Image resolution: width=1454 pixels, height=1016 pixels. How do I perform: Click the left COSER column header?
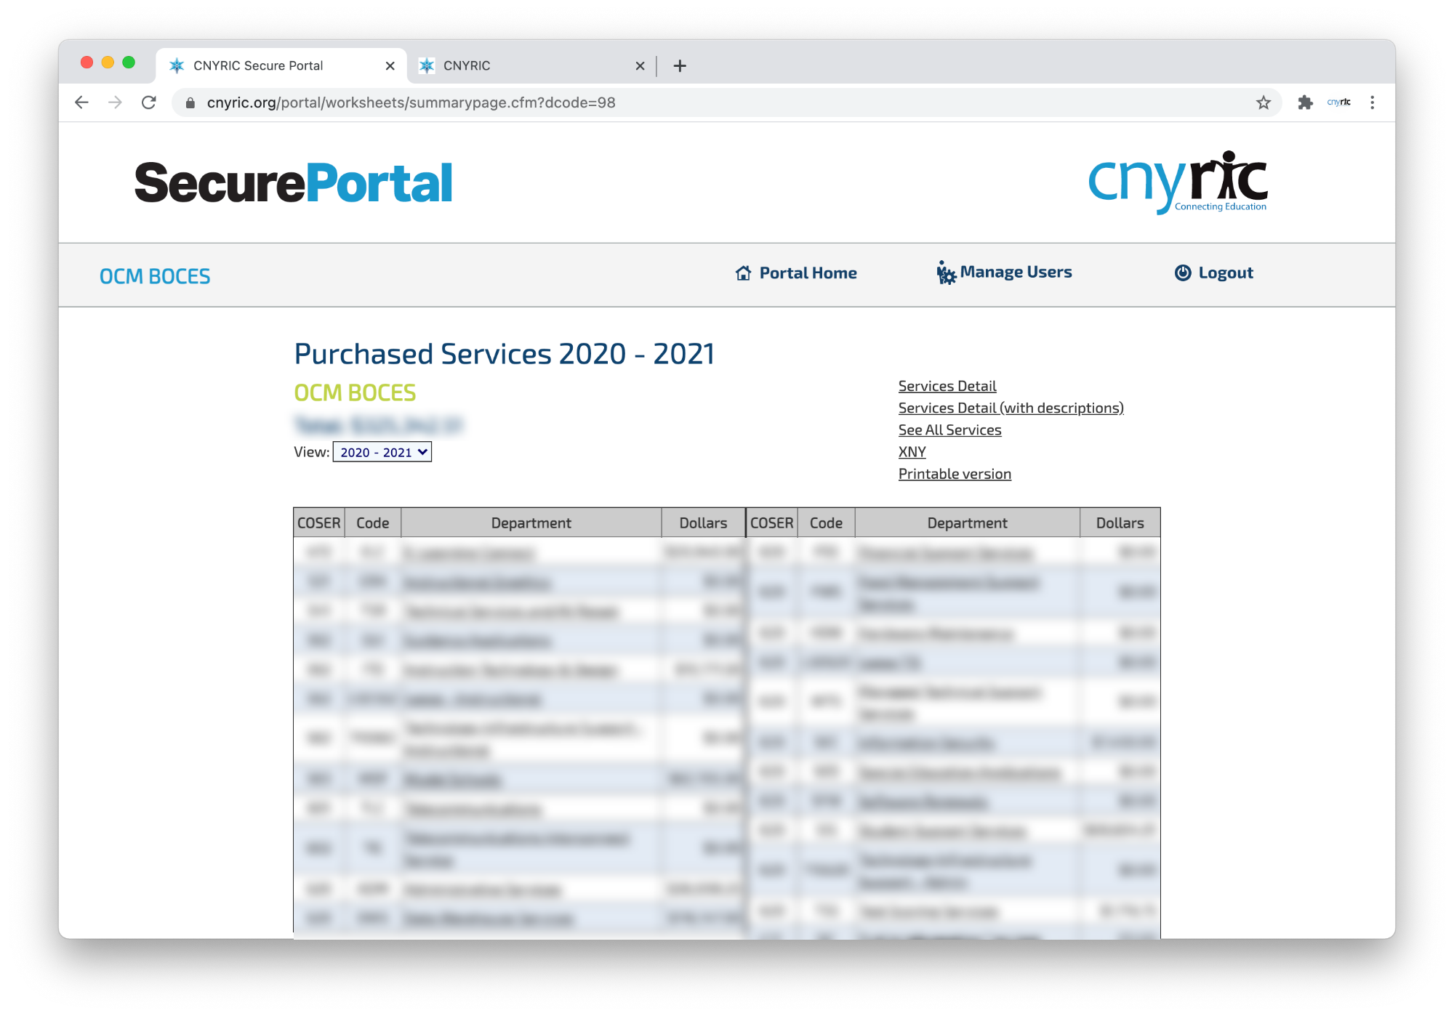point(319,523)
